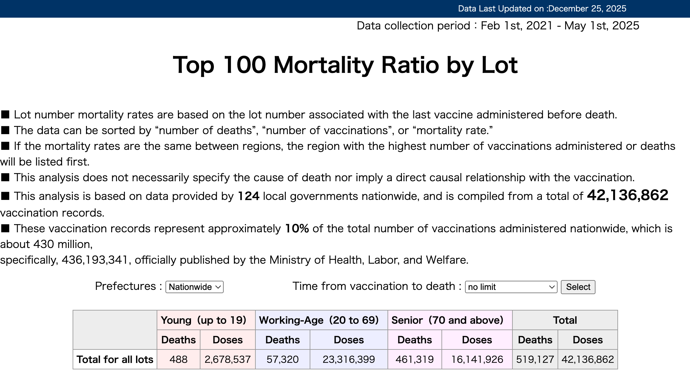Click the Total Deaths column header
This screenshot has width=690, height=373.
click(535, 340)
